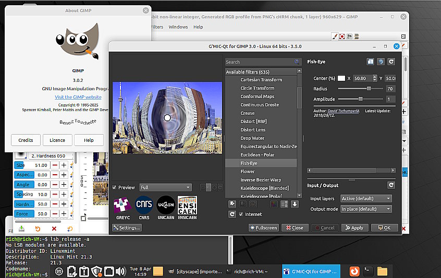Screen dimensions: 441x278
Task: Open the preview size Full dropdown
Action: coord(166,187)
